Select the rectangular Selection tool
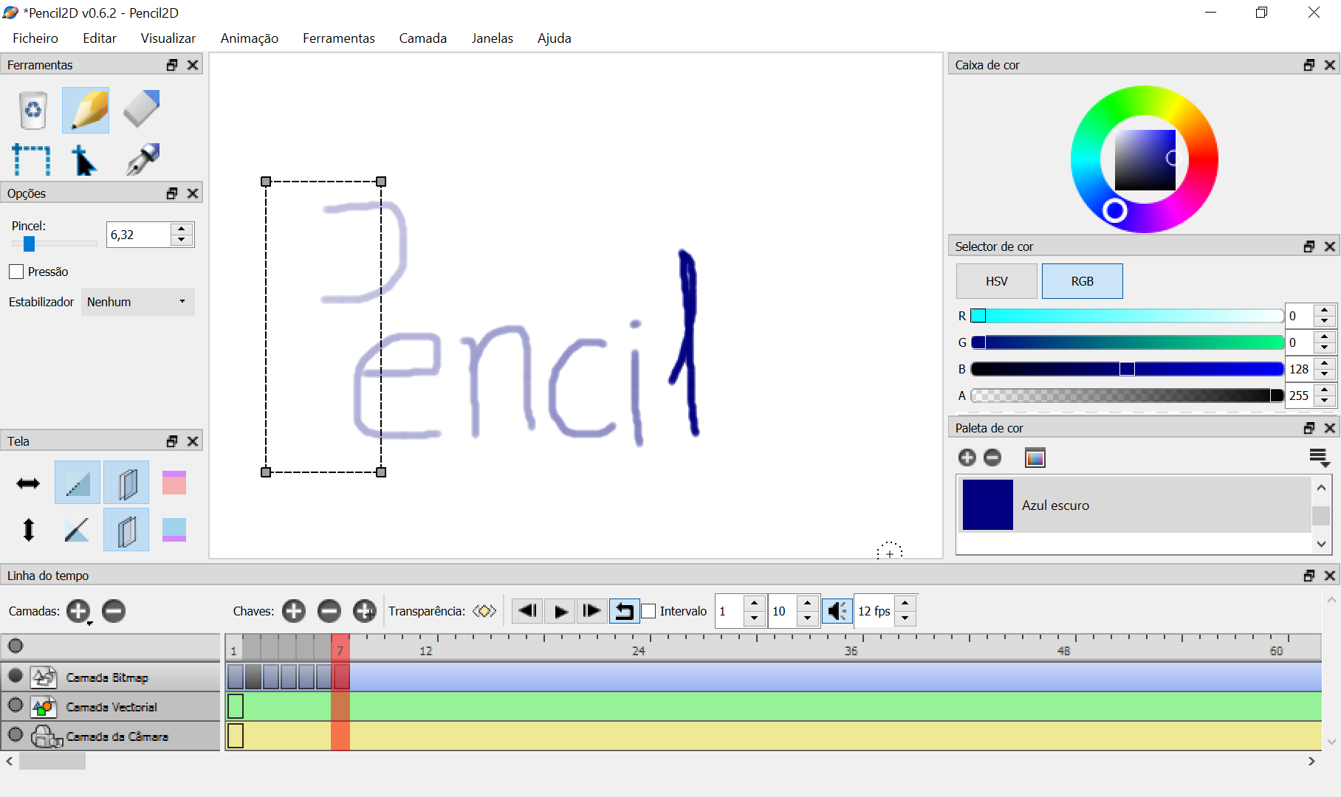The width and height of the screenshot is (1341, 797). click(x=31, y=159)
